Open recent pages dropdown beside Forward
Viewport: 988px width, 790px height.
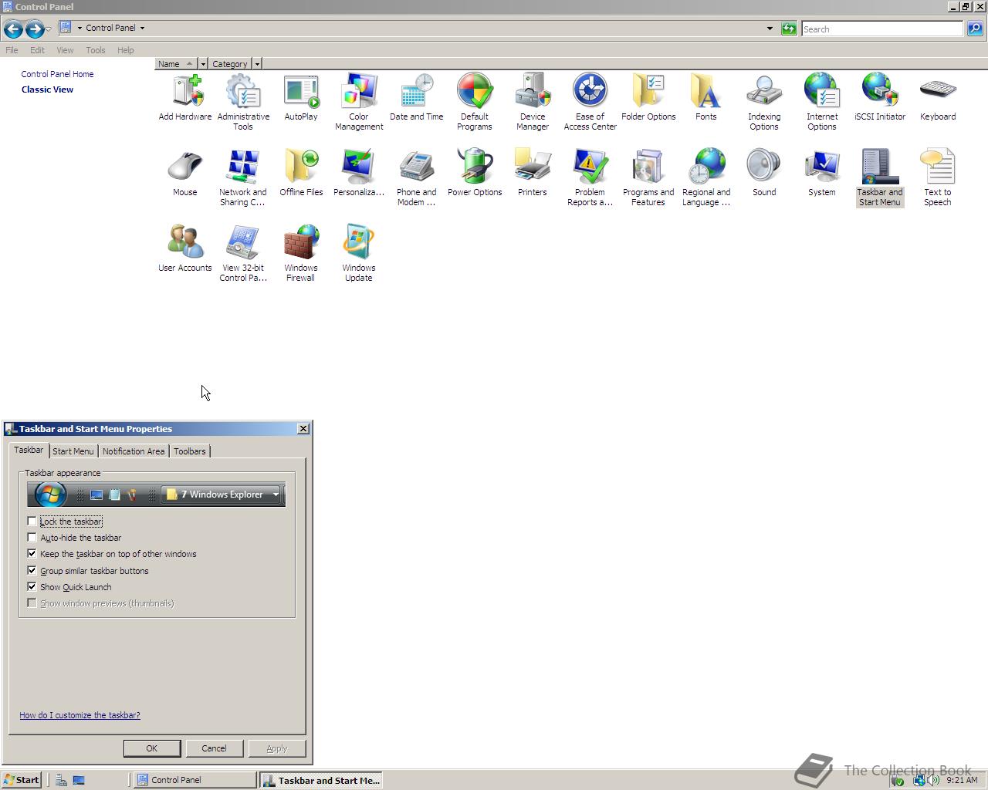coord(48,29)
